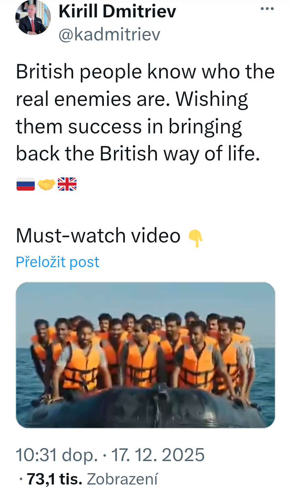Tap the text "British people know who the"

145,72
